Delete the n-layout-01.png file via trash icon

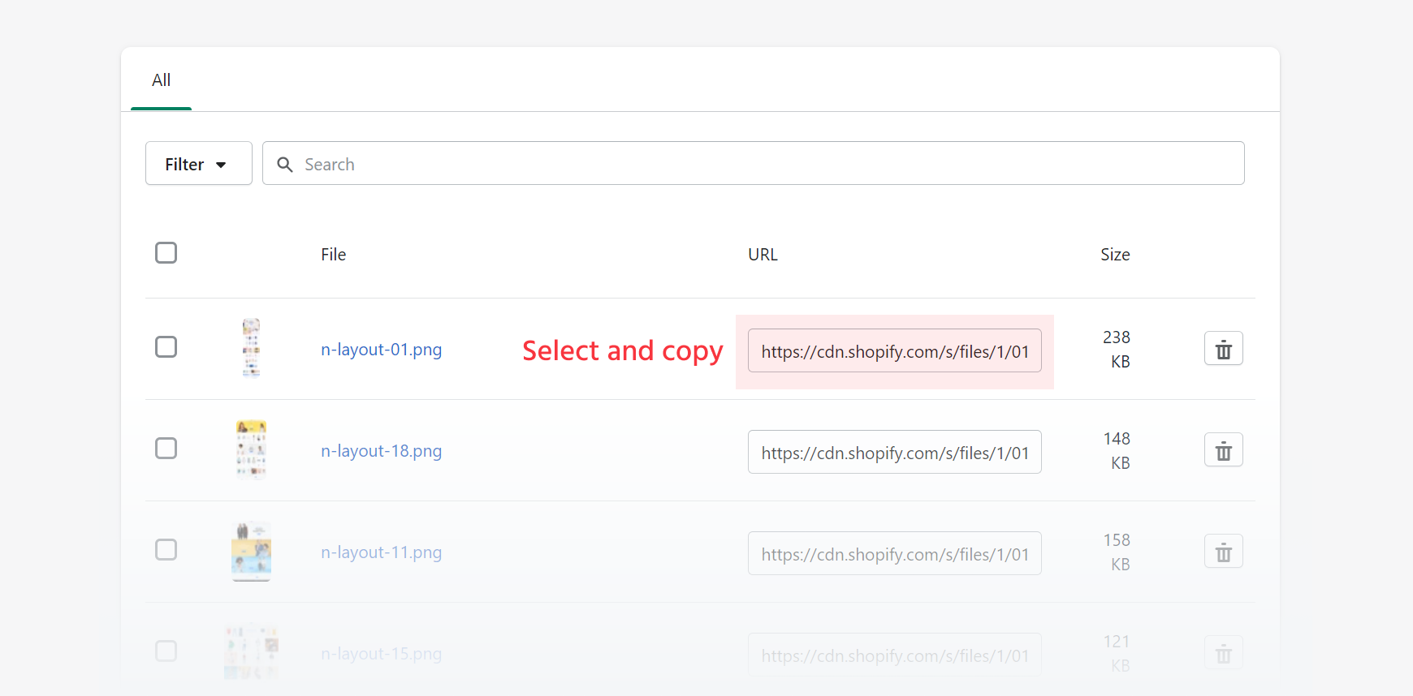coord(1223,349)
